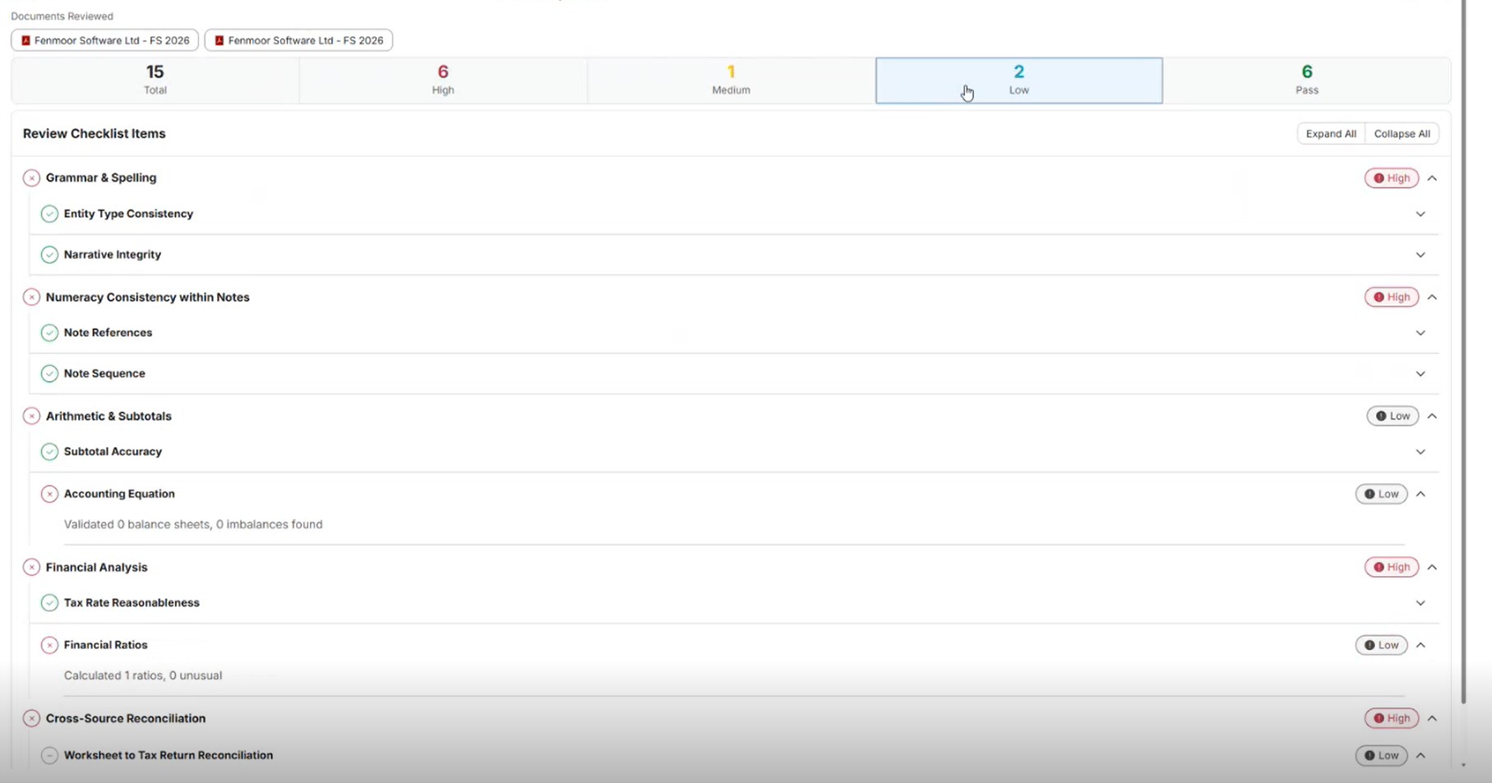Click the PDF icon on the second Fenmoor document chip
This screenshot has height=783, width=1492.
tap(219, 40)
